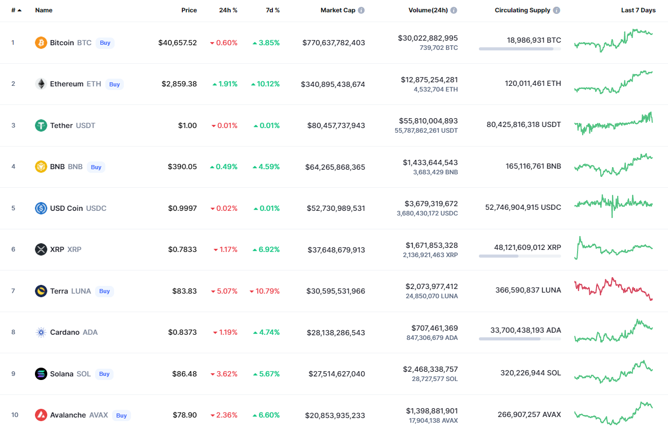The height and width of the screenshot is (434, 668).
Task: Sort table by rank number column
Action: pyautogui.click(x=16, y=10)
